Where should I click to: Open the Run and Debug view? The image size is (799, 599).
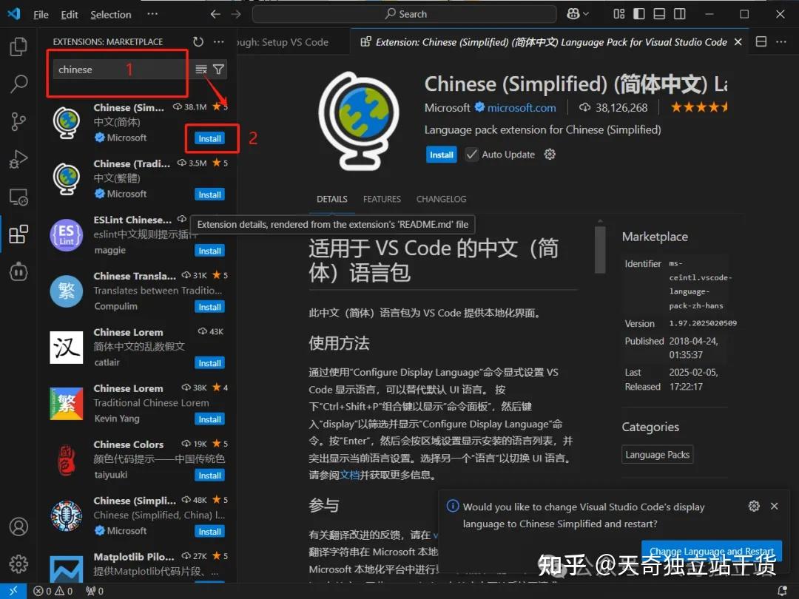click(18, 159)
